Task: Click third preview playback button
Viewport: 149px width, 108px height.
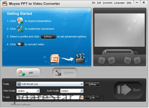Action: 128,60
